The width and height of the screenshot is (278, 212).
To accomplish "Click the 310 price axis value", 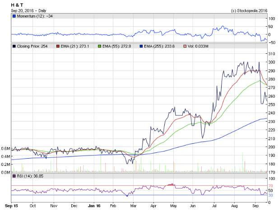I will [271, 54].
